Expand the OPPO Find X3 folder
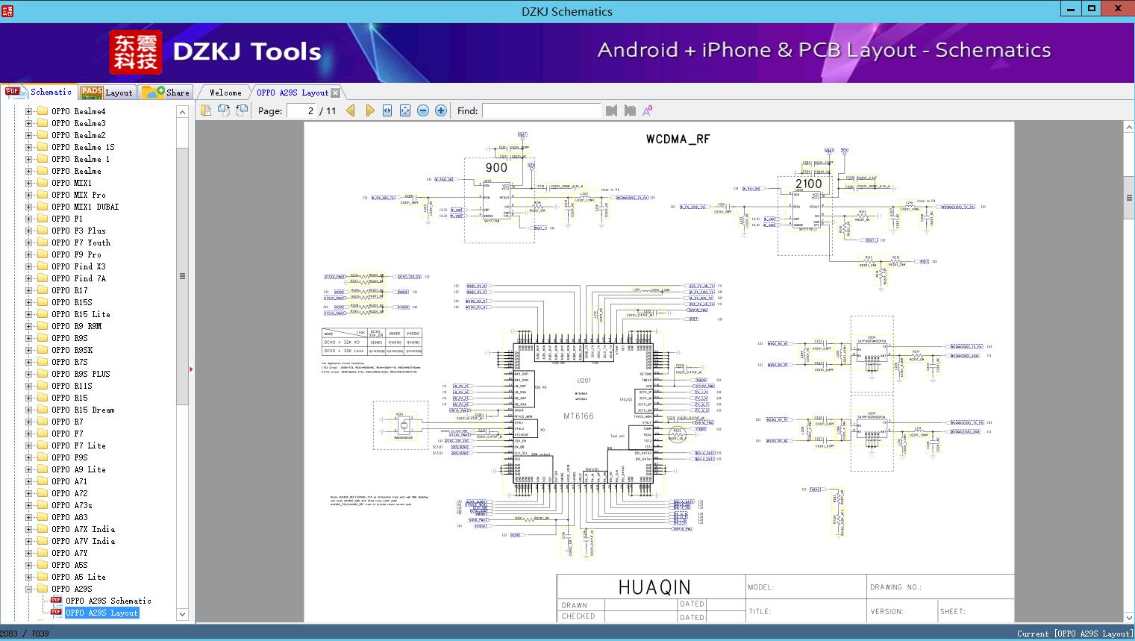 pos(29,266)
